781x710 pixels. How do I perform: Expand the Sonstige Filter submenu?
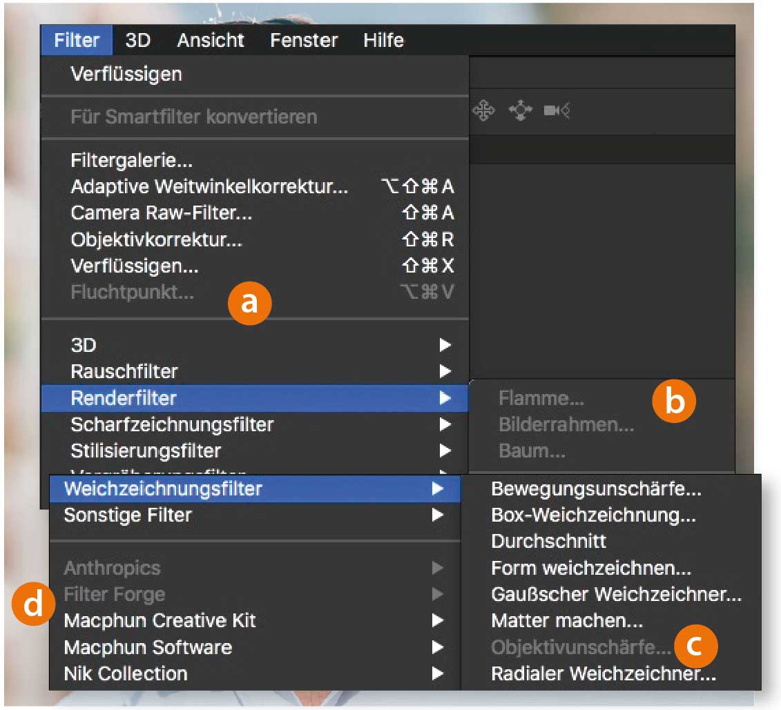255,515
